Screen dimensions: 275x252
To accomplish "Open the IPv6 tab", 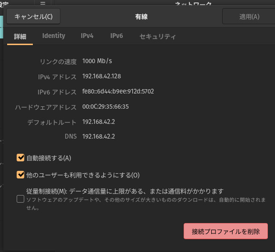I will tap(117, 36).
